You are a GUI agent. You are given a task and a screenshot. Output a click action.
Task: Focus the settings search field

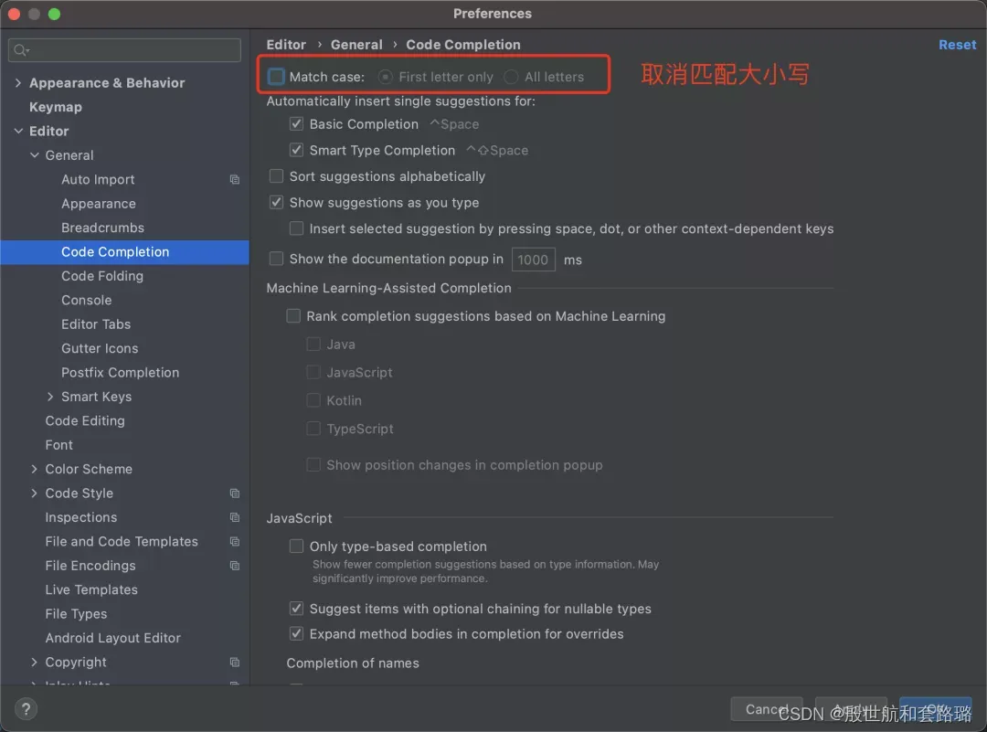pyautogui.click(x=124, y=49)
